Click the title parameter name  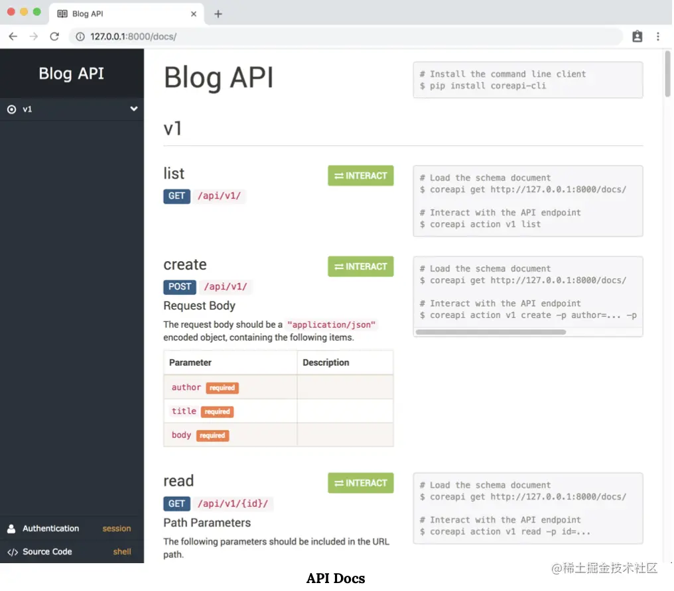tap(184, 411)
